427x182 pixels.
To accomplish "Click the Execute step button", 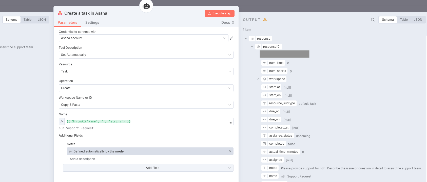I will coord(220,13).
